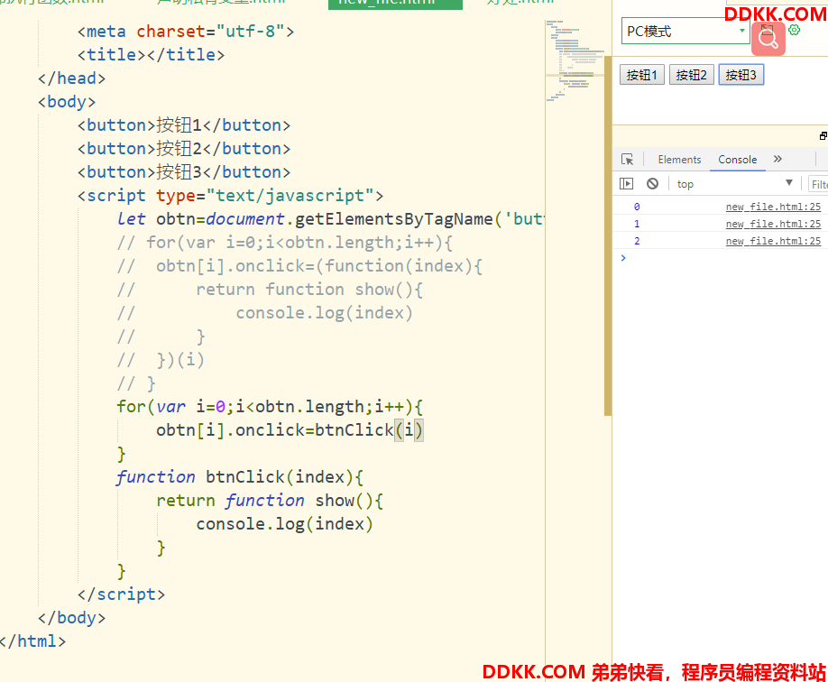
Task: Click the restore panel icon above DevTools
Action: [823, 135]
